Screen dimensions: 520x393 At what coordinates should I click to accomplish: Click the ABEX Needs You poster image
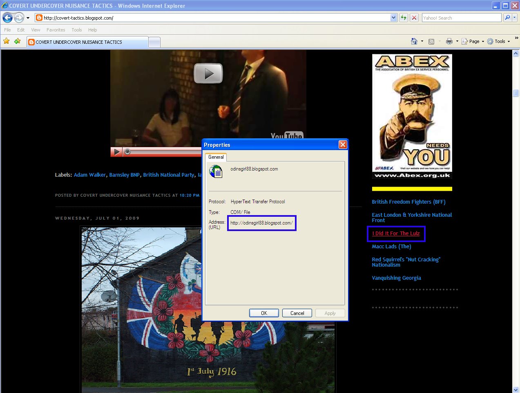(412, 117)
